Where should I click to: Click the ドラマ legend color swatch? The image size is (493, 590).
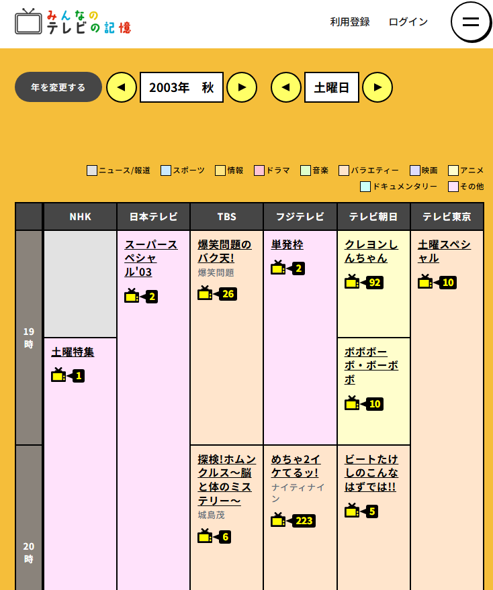259,170
